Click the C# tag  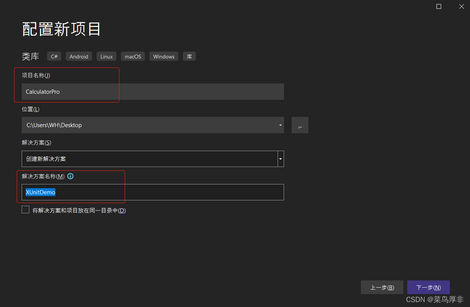click(54, 57)
